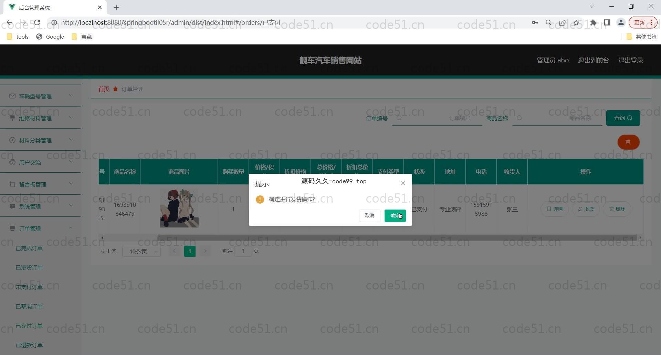Open browser extensions puzzle icon
Viewport: 661px width, 355px height.
point(593,22)
